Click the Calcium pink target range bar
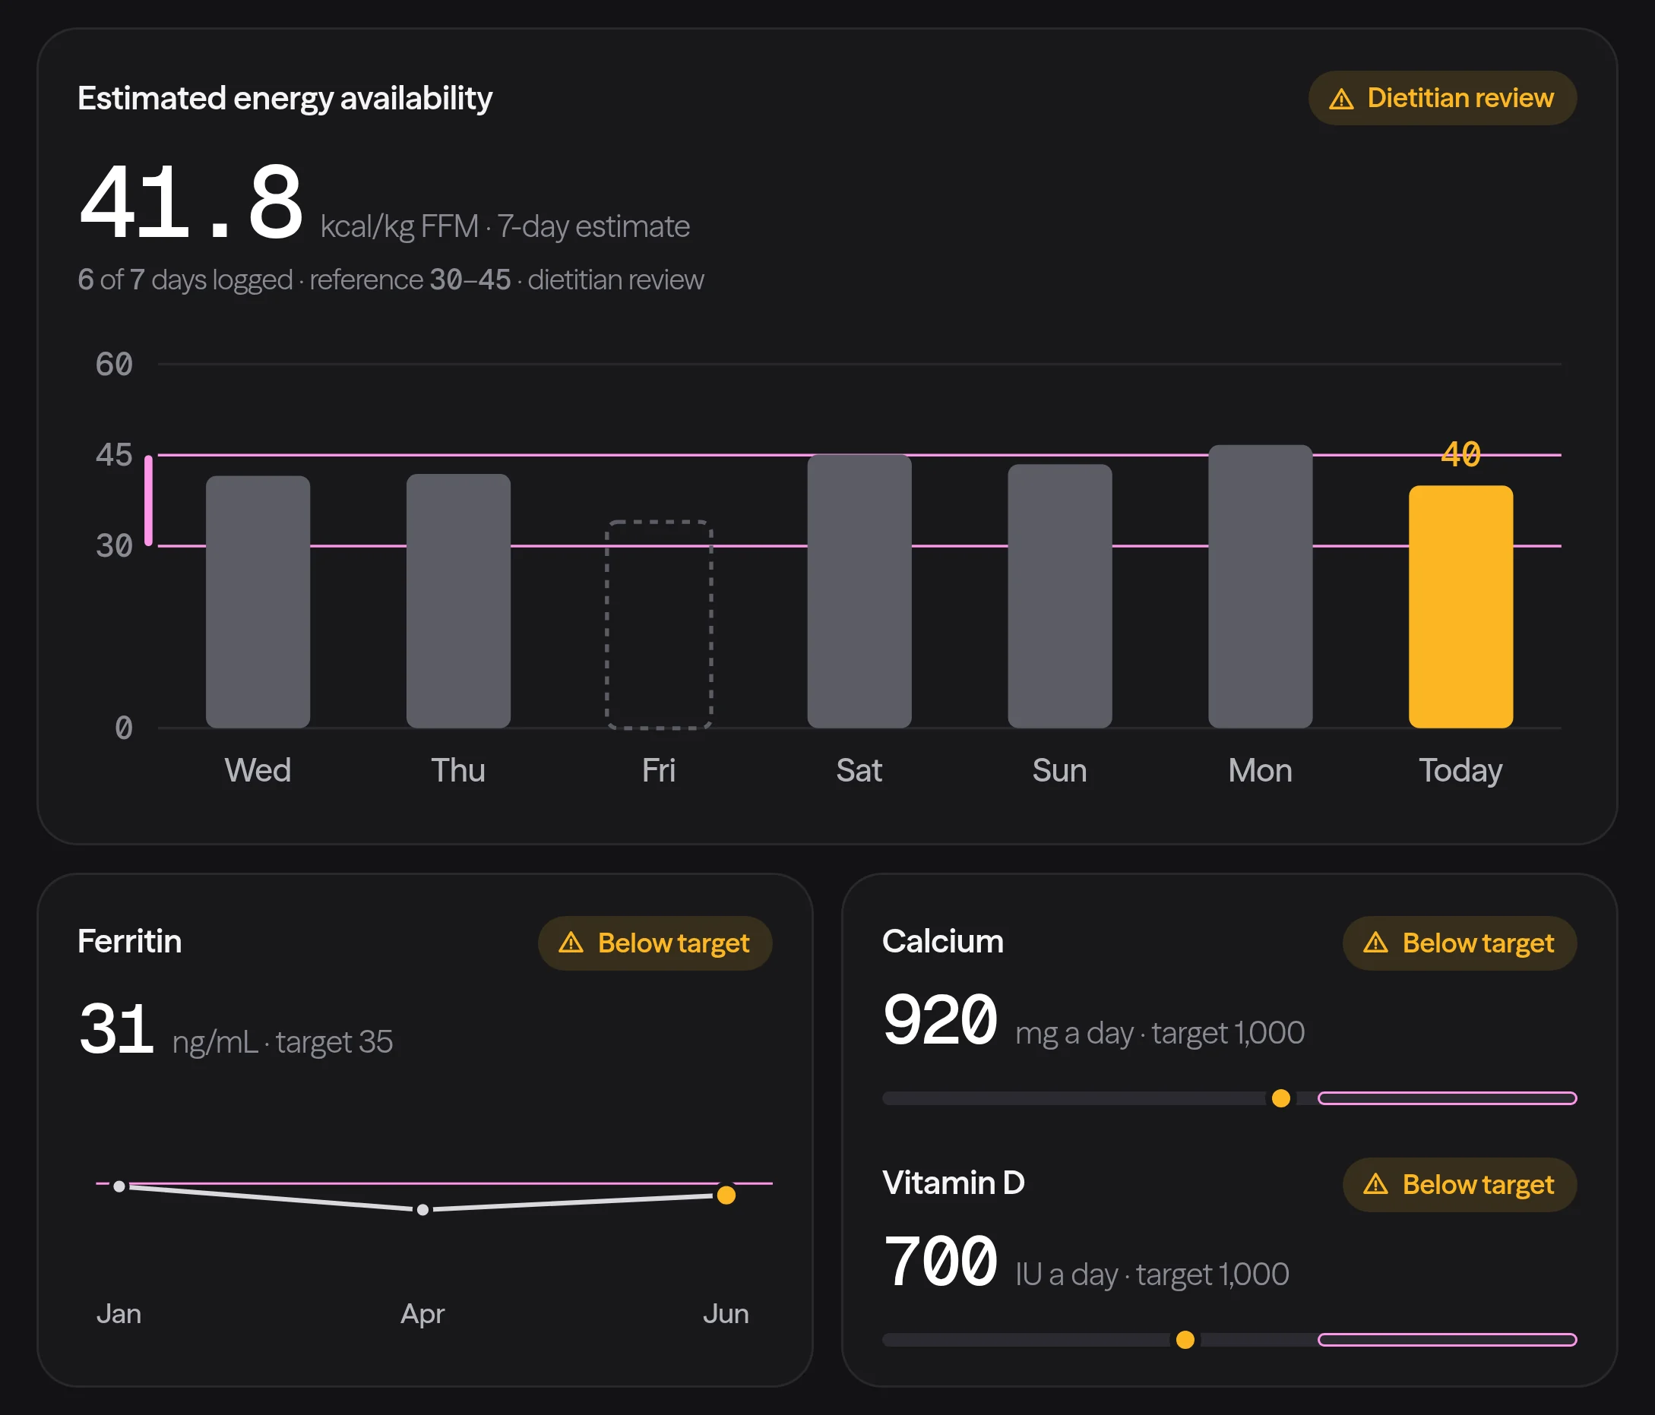Viewport: 1655px width, 1415px height. click(1448, 1098)
